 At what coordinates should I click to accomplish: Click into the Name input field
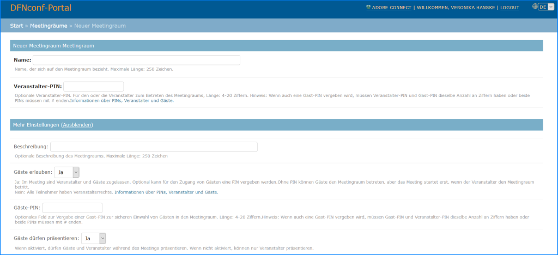(136, 60)
